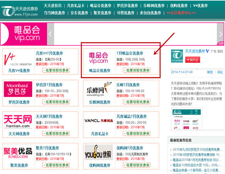Click 转发 link in Weibo widget
225x174 pixels.
[x=210, y=72]
